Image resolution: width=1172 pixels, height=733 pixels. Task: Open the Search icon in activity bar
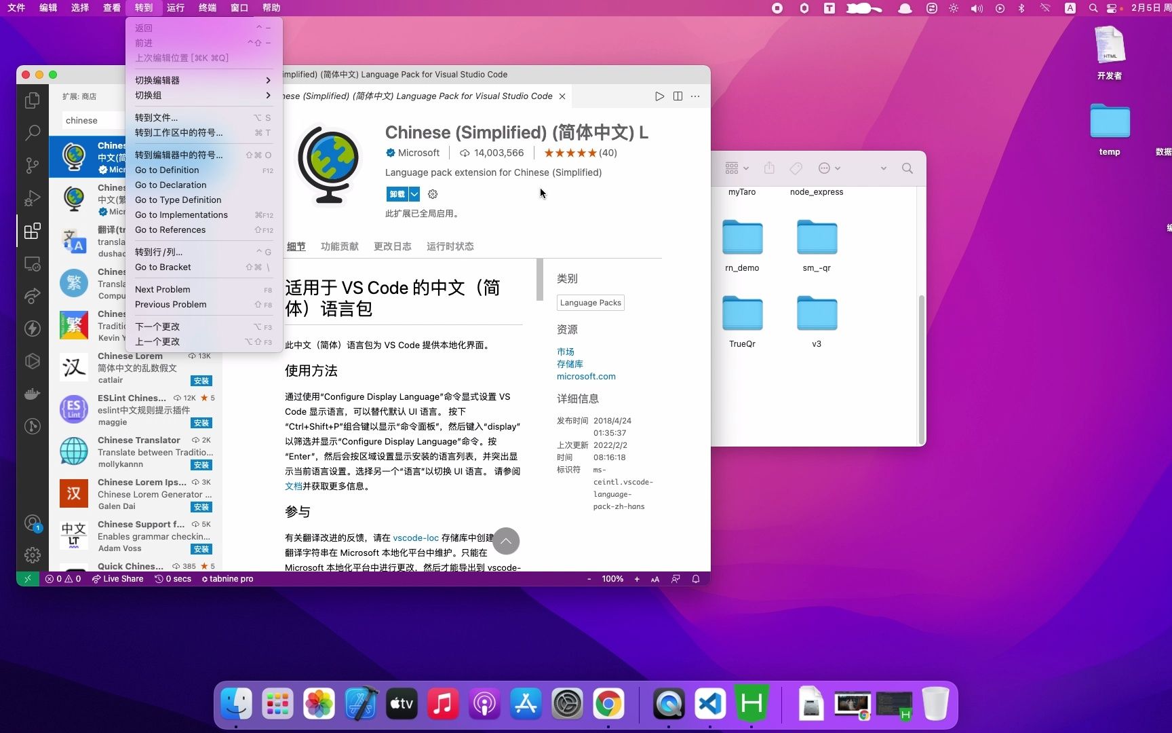(32, 132)
